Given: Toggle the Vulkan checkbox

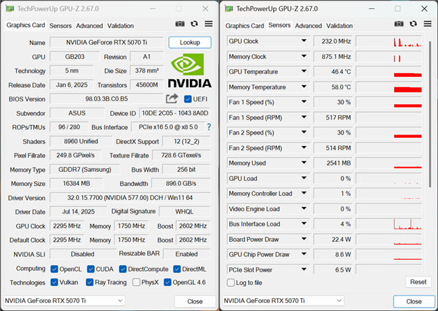Looking at the screenshot, I should coord(54,282).
